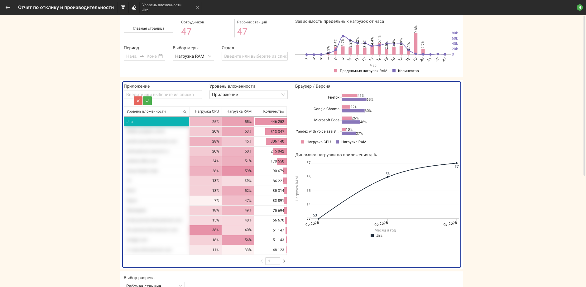Remove the Jira filter chip
This screenshot has height=287, width=586.
(197, 7)
